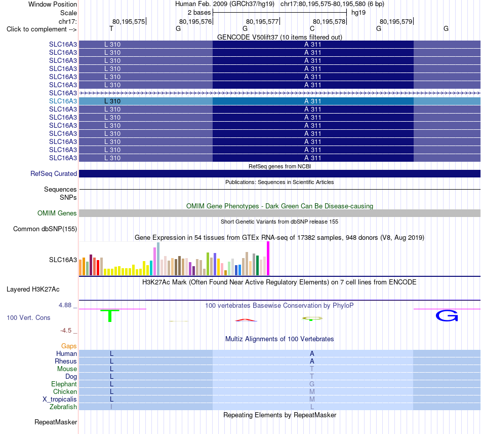Open '100 vertebrates Basewise Conservation by PhyloP'

(279, 306)
